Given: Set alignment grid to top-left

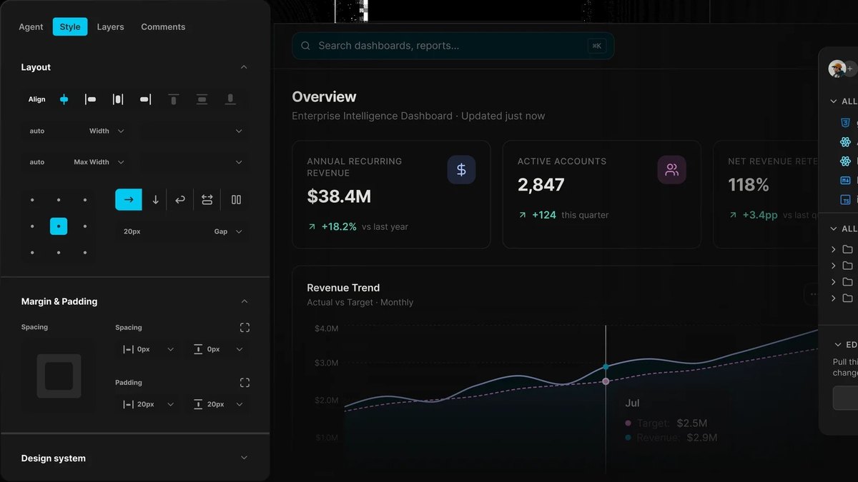Looking at the screenshot, I should click(x=32, y=200).
